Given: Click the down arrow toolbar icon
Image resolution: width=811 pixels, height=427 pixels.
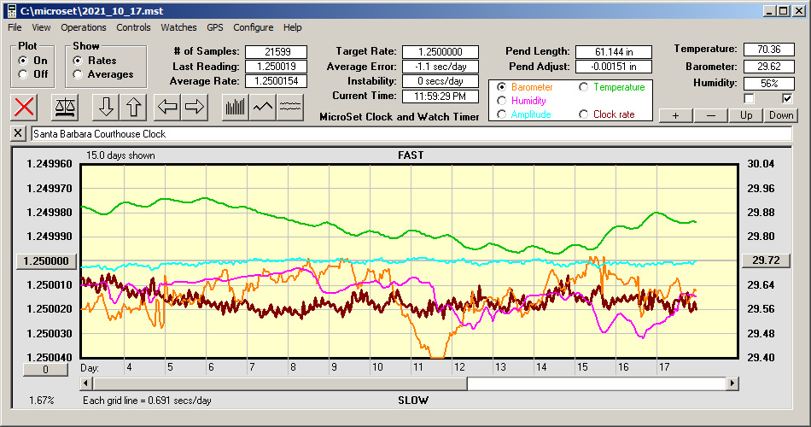Looking at the screenshot, I should [106, 107].
